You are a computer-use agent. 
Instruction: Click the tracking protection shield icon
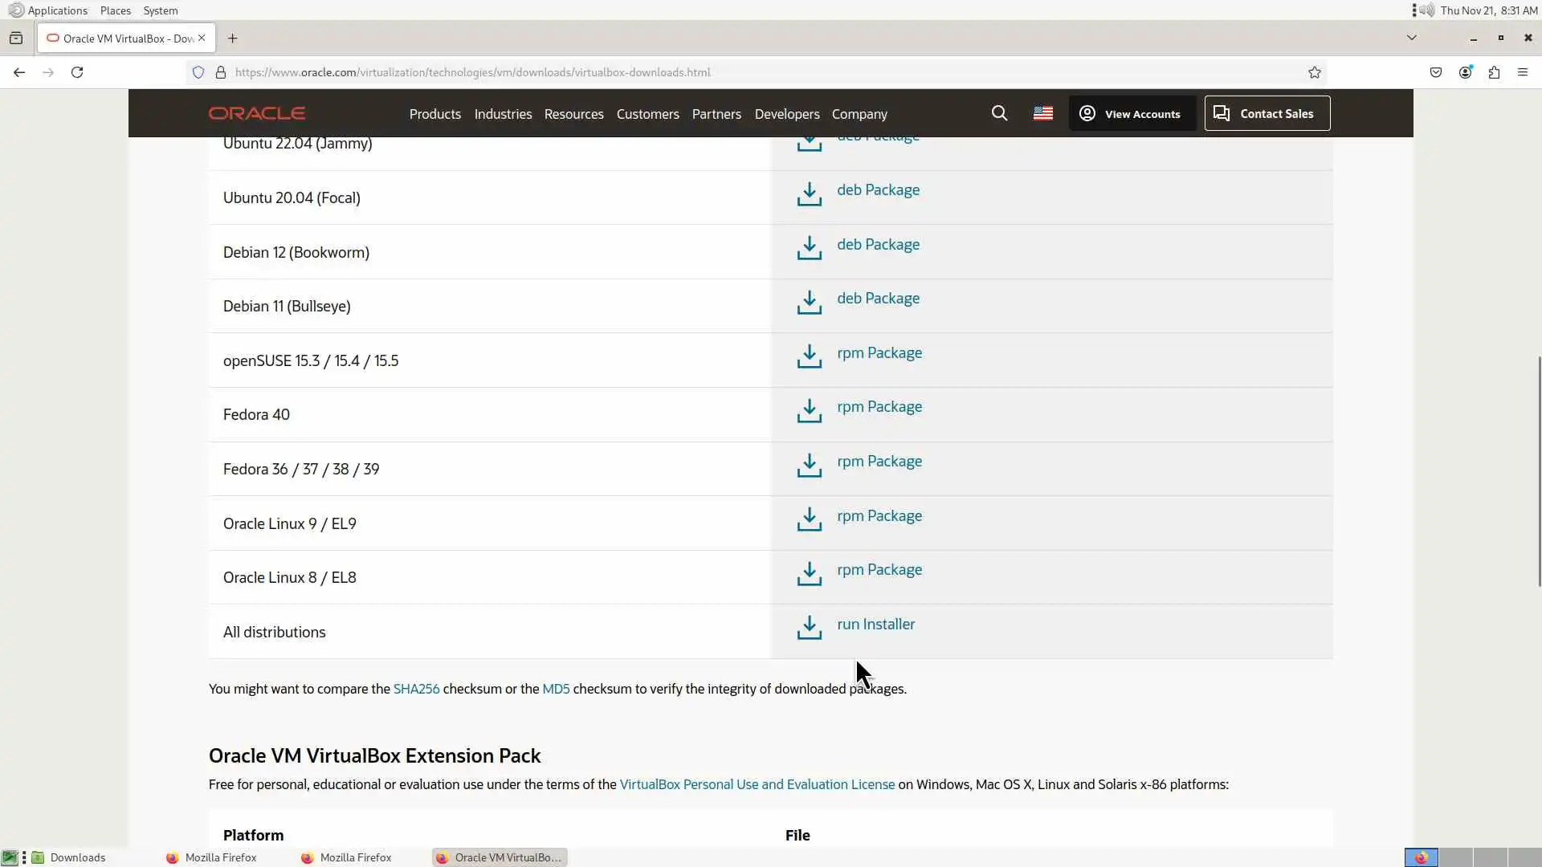(198, 72)
